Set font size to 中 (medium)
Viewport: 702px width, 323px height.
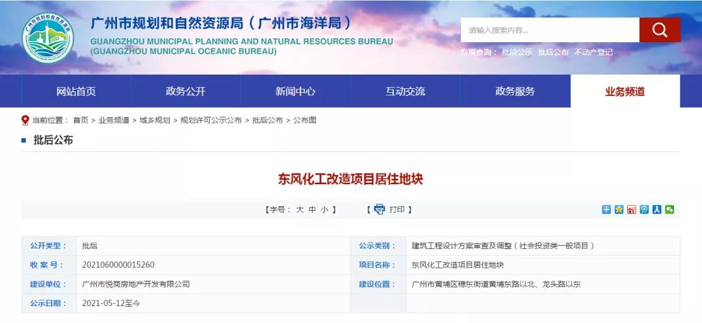point(312,209)
